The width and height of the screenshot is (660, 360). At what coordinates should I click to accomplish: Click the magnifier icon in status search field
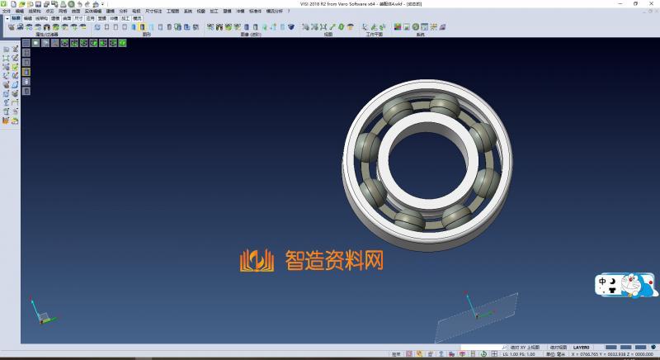click(504, 348)
